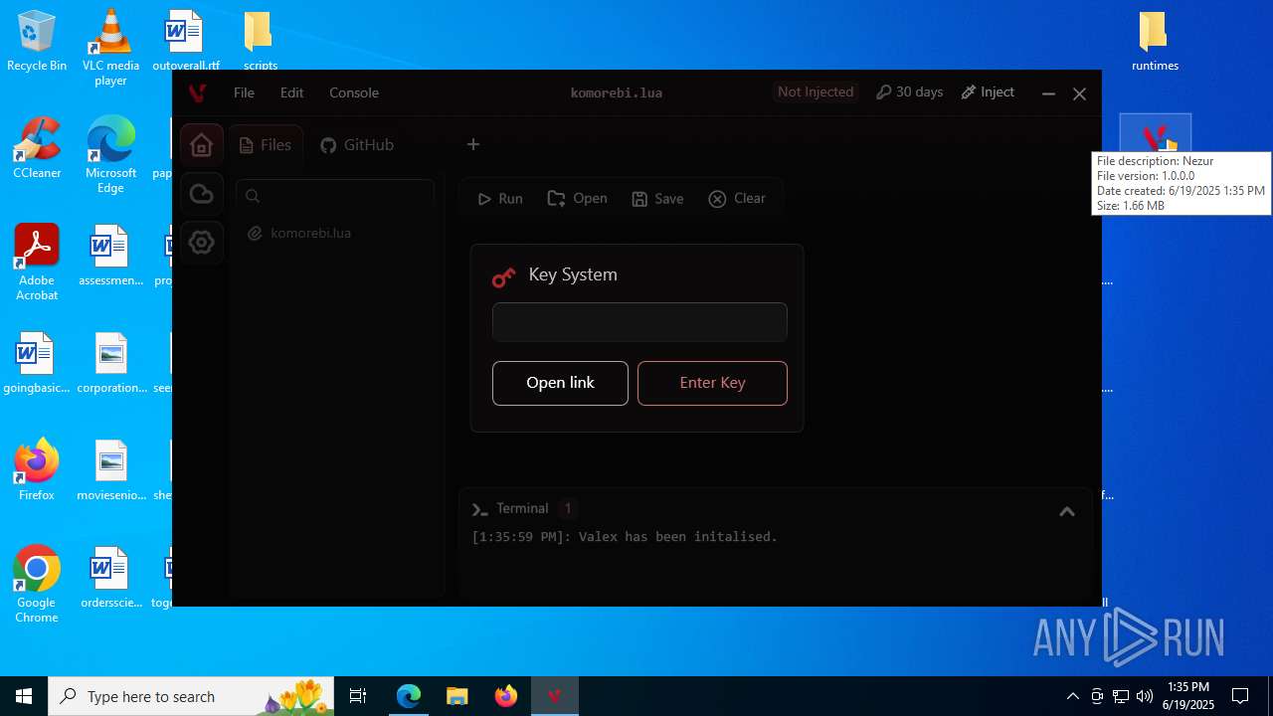The height and width of the screenshot is (716, 1273).
Task: Click the red key icon in Key System
Action: 504,277
